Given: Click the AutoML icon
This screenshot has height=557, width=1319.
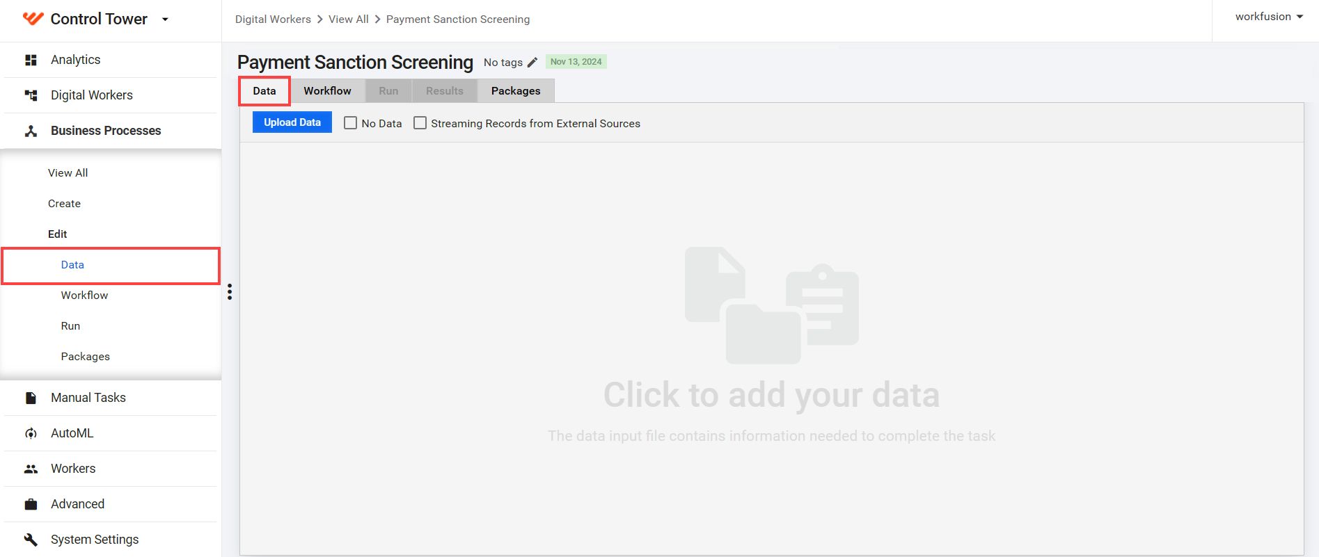Looking at the screenshot, I should click(31, 433).
